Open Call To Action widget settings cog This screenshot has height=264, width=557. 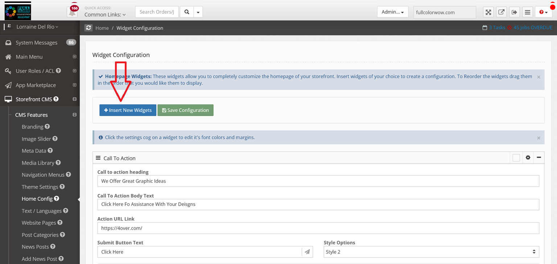(528, 158)
